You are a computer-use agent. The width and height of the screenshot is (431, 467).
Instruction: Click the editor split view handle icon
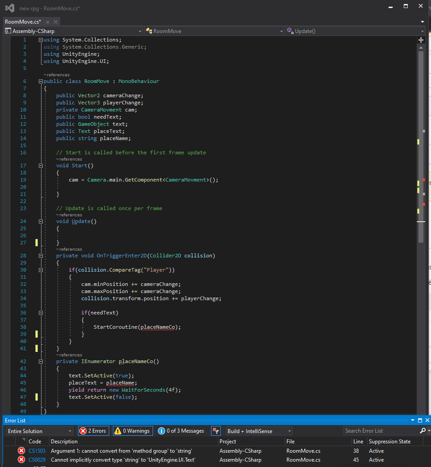tap(421, 40)
